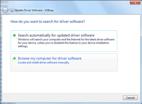Choose Search automatically for updated driver software
This screenshot has height=104, width=142.
pyautogui.click(x=64, y=41)
